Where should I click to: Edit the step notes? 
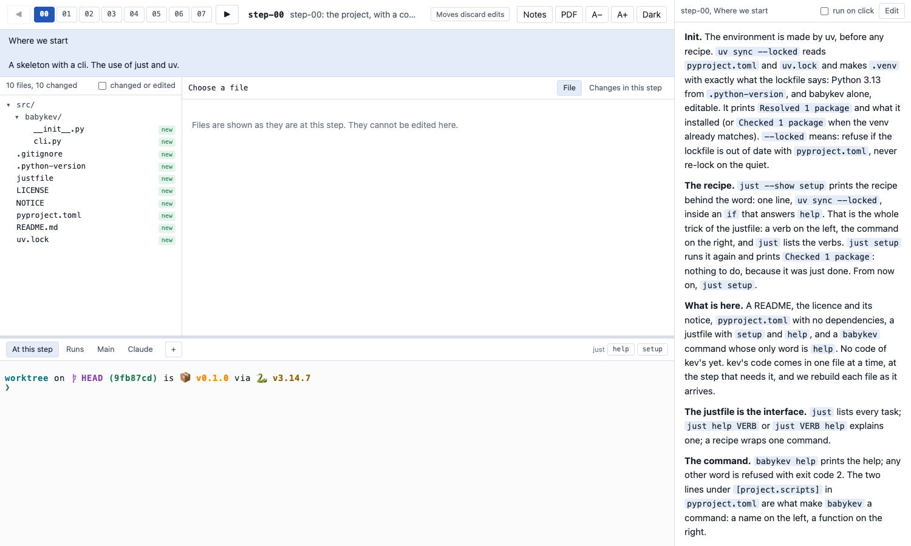click(x=892, y=11)
